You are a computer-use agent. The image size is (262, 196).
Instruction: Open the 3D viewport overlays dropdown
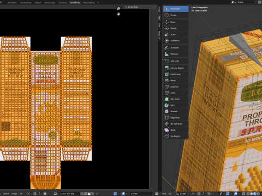pos(239,194)
